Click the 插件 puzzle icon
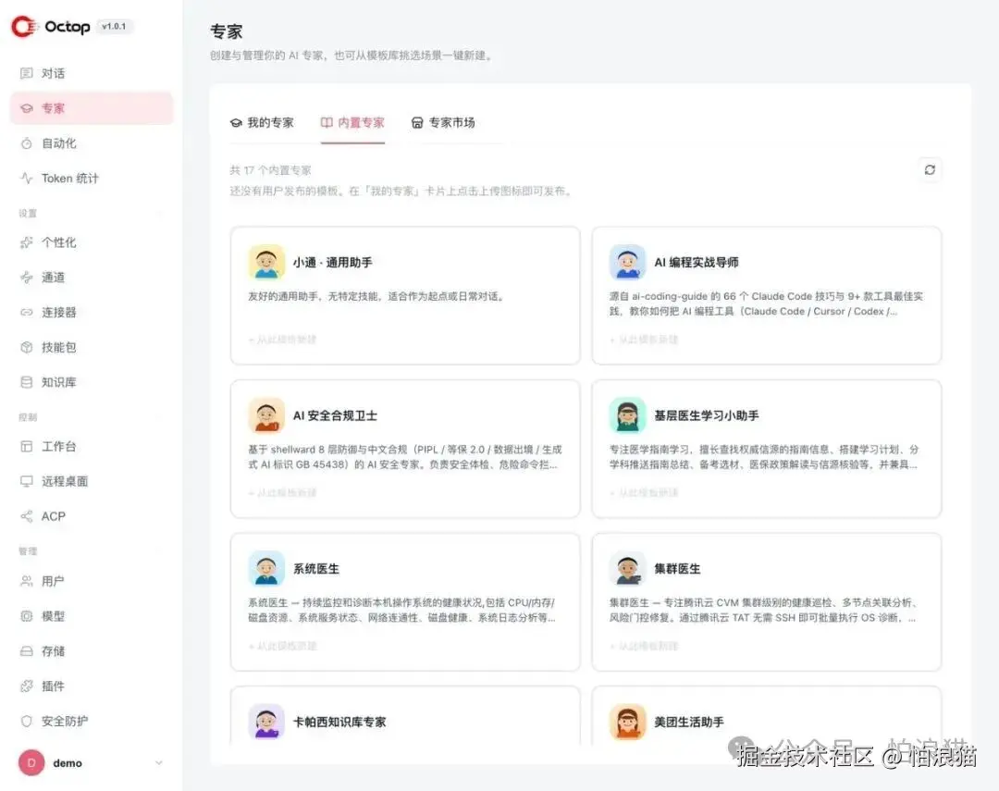The height and width of the screenshot is (791, 999). coord(26,686)
